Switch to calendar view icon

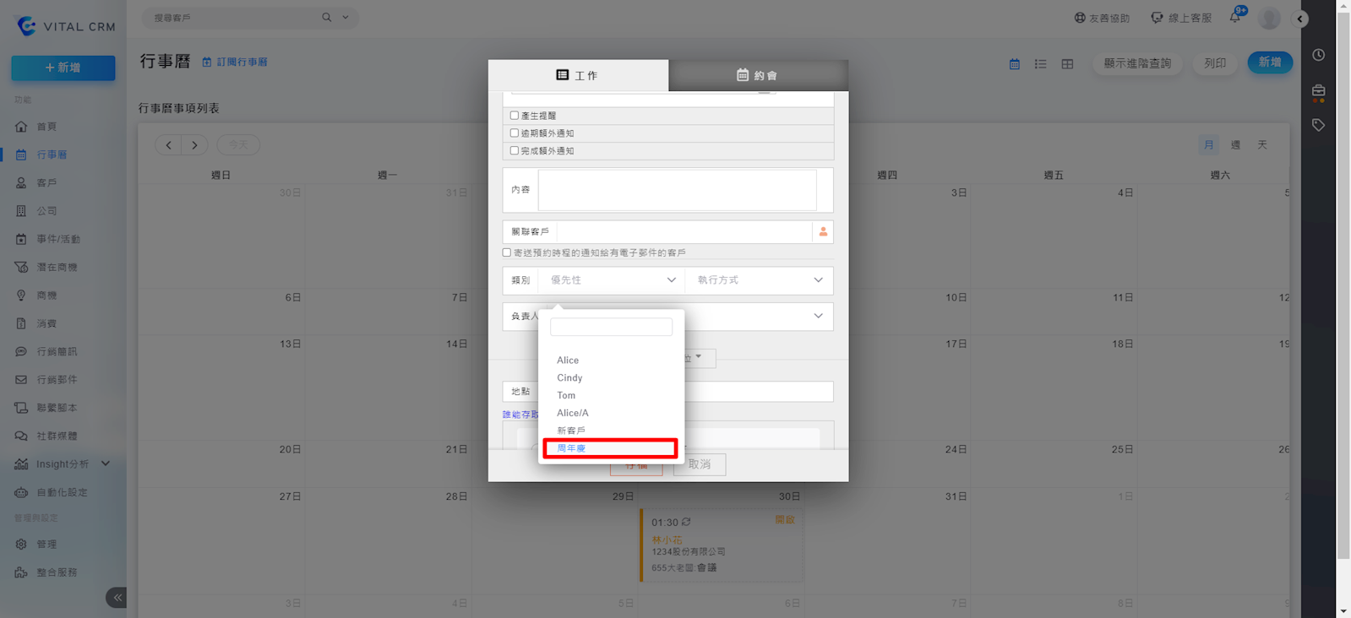1014,64
